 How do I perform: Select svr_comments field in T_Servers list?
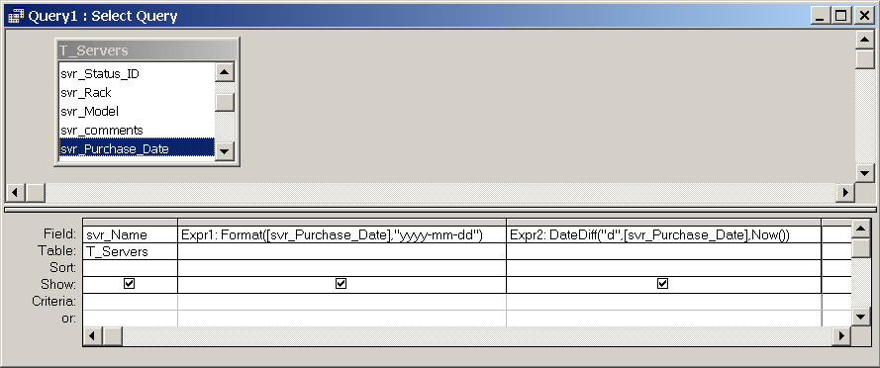137,131
